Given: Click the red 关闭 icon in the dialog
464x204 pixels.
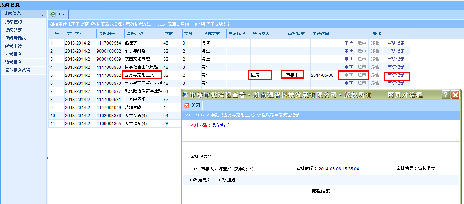Looking at the screenshot, I should 187,106.
